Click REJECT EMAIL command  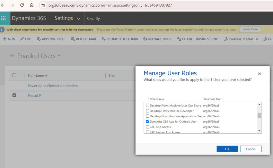86,39
